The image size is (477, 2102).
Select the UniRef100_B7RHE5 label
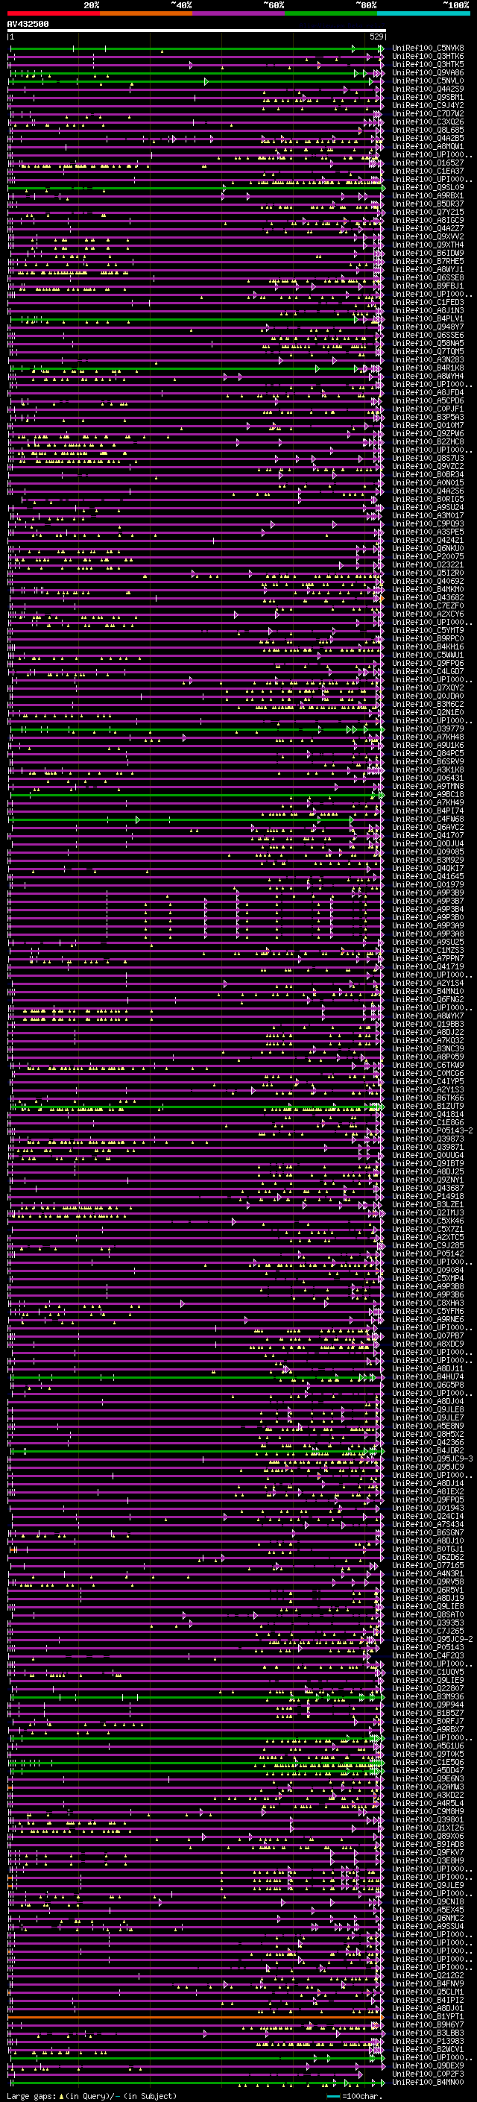[428, 261]
